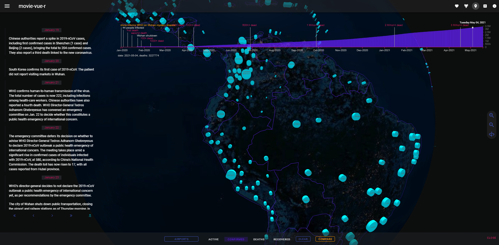499x245 pixels.
Task: Click the square R icon in the header
Action: 485,6
